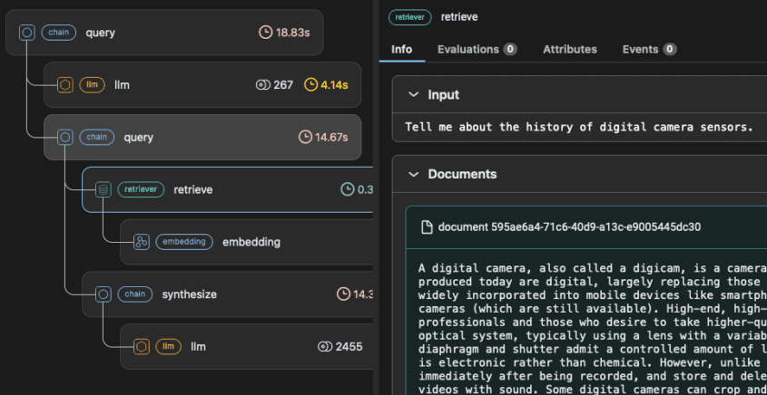767x395 pixels.
Task: Click the root query chain node icon
Action: (27, 33)
